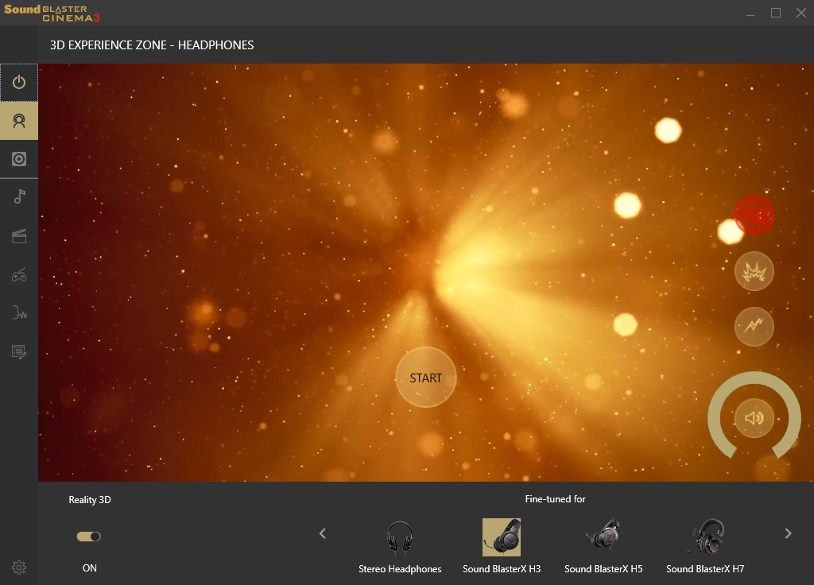
Task: Select the Music profile note icon
Action: tap(19, 197)
